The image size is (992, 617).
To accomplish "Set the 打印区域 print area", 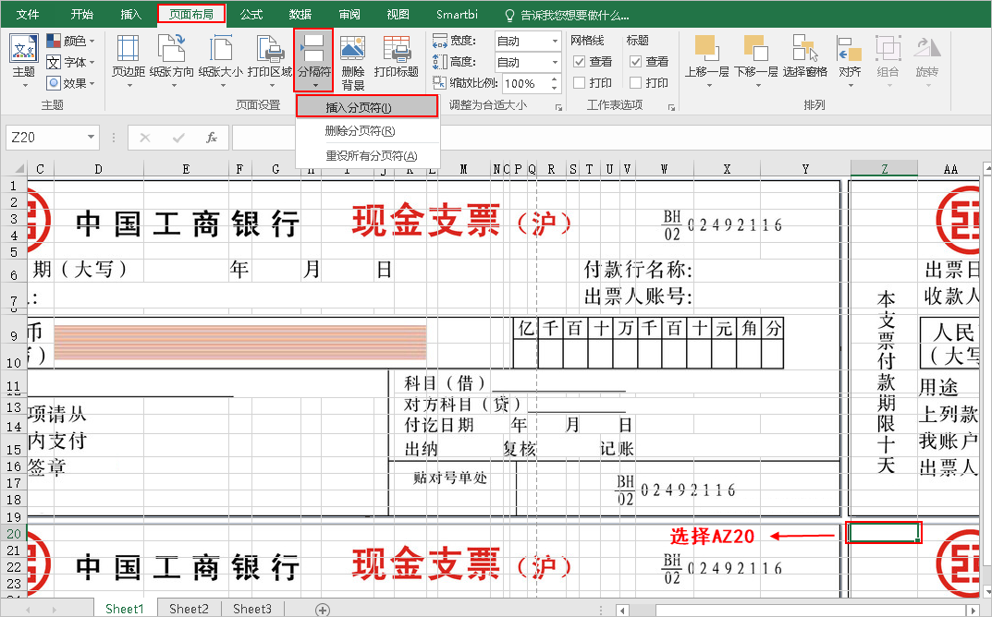I will 270,60.
